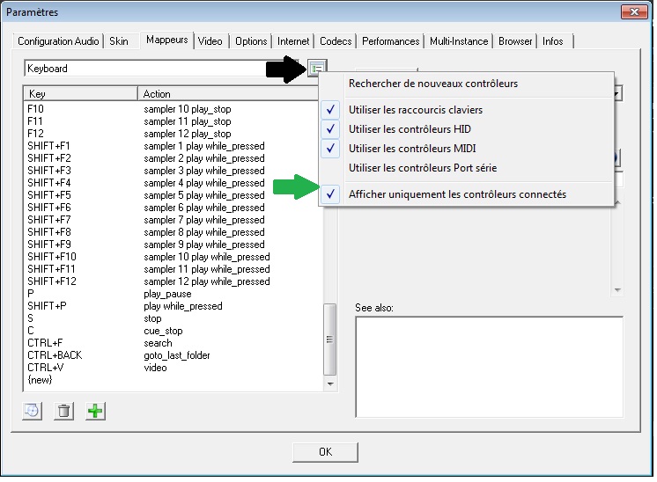Click the key list scrollbar down arrow

click(x=331, y=383)
